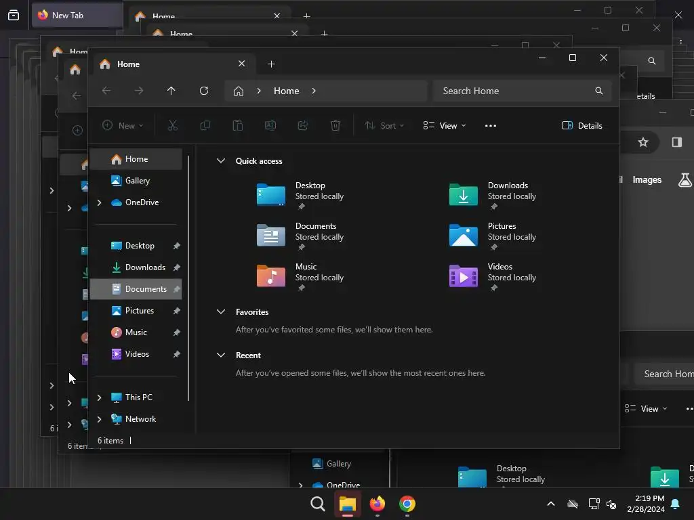The height and width of the screenshot is (520, 694).
Task: Unpin Pictures using its sidebar pin icon
Action: click(x=177, y=311)
